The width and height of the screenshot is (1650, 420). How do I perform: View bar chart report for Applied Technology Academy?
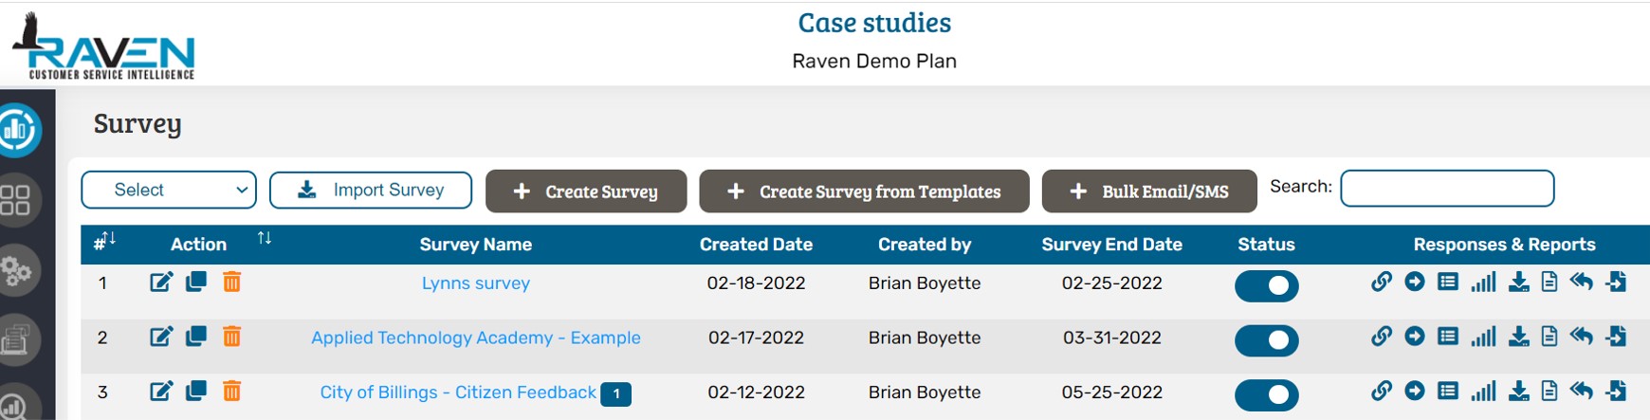pos(1483,336)
